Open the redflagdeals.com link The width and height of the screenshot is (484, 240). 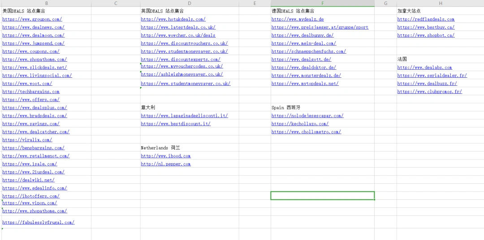(426, 19)
